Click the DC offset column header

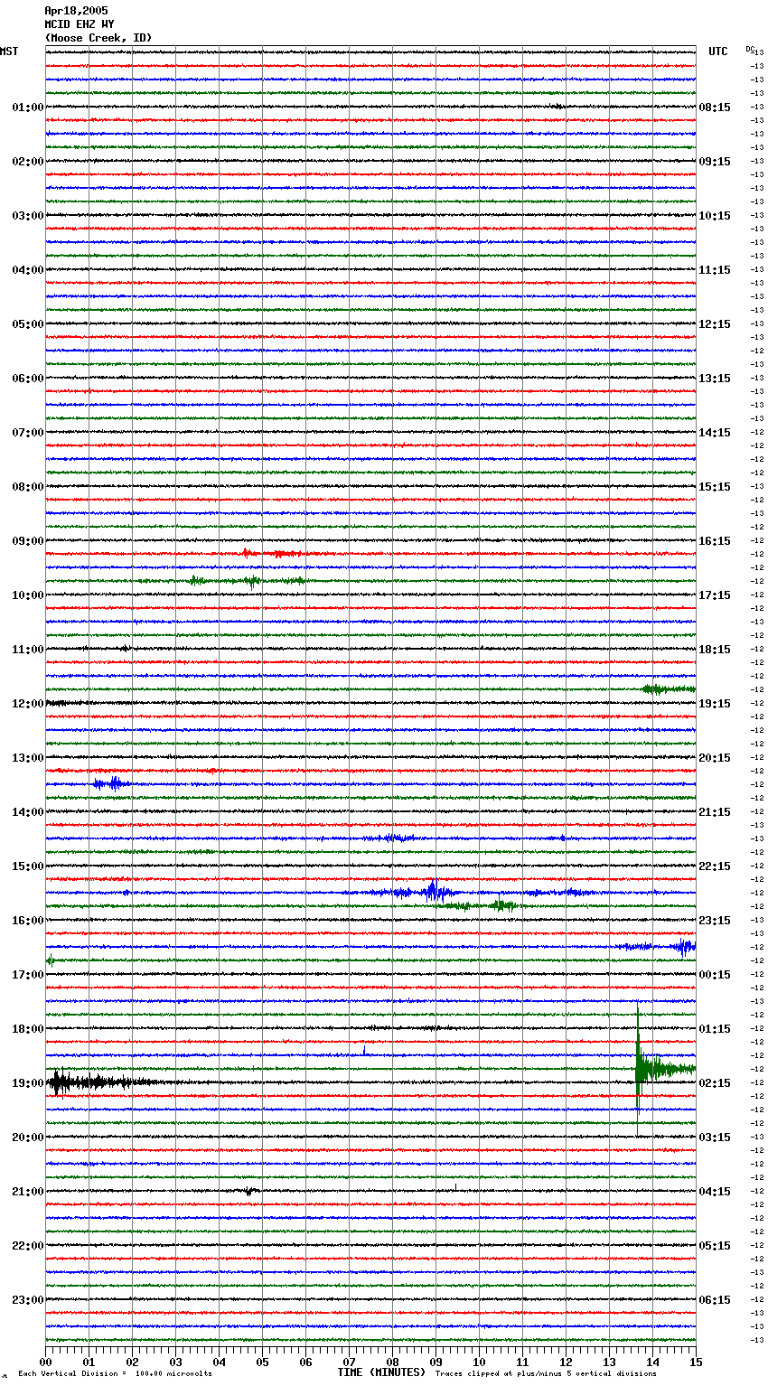pos(752,49)
